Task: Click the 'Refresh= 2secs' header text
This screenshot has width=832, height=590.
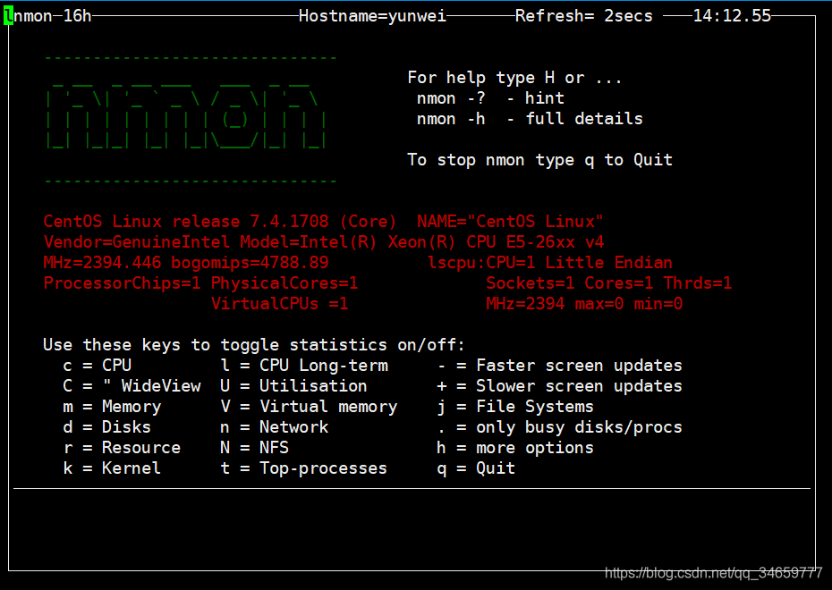Action: coord(583,16)
